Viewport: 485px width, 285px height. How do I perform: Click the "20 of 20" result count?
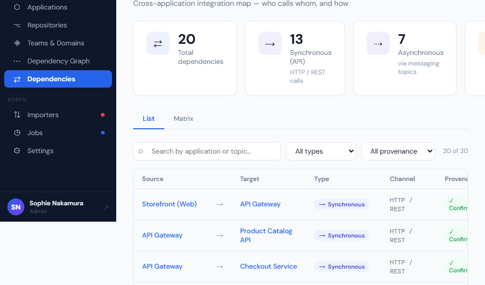tap(455, 151)
